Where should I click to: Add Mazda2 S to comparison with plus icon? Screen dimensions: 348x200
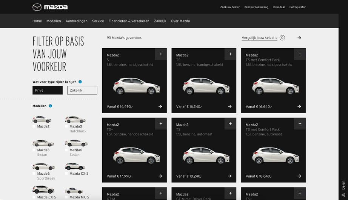point(161,54)
